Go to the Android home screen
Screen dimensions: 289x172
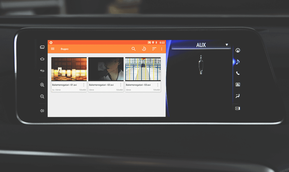tap(42, 59)
